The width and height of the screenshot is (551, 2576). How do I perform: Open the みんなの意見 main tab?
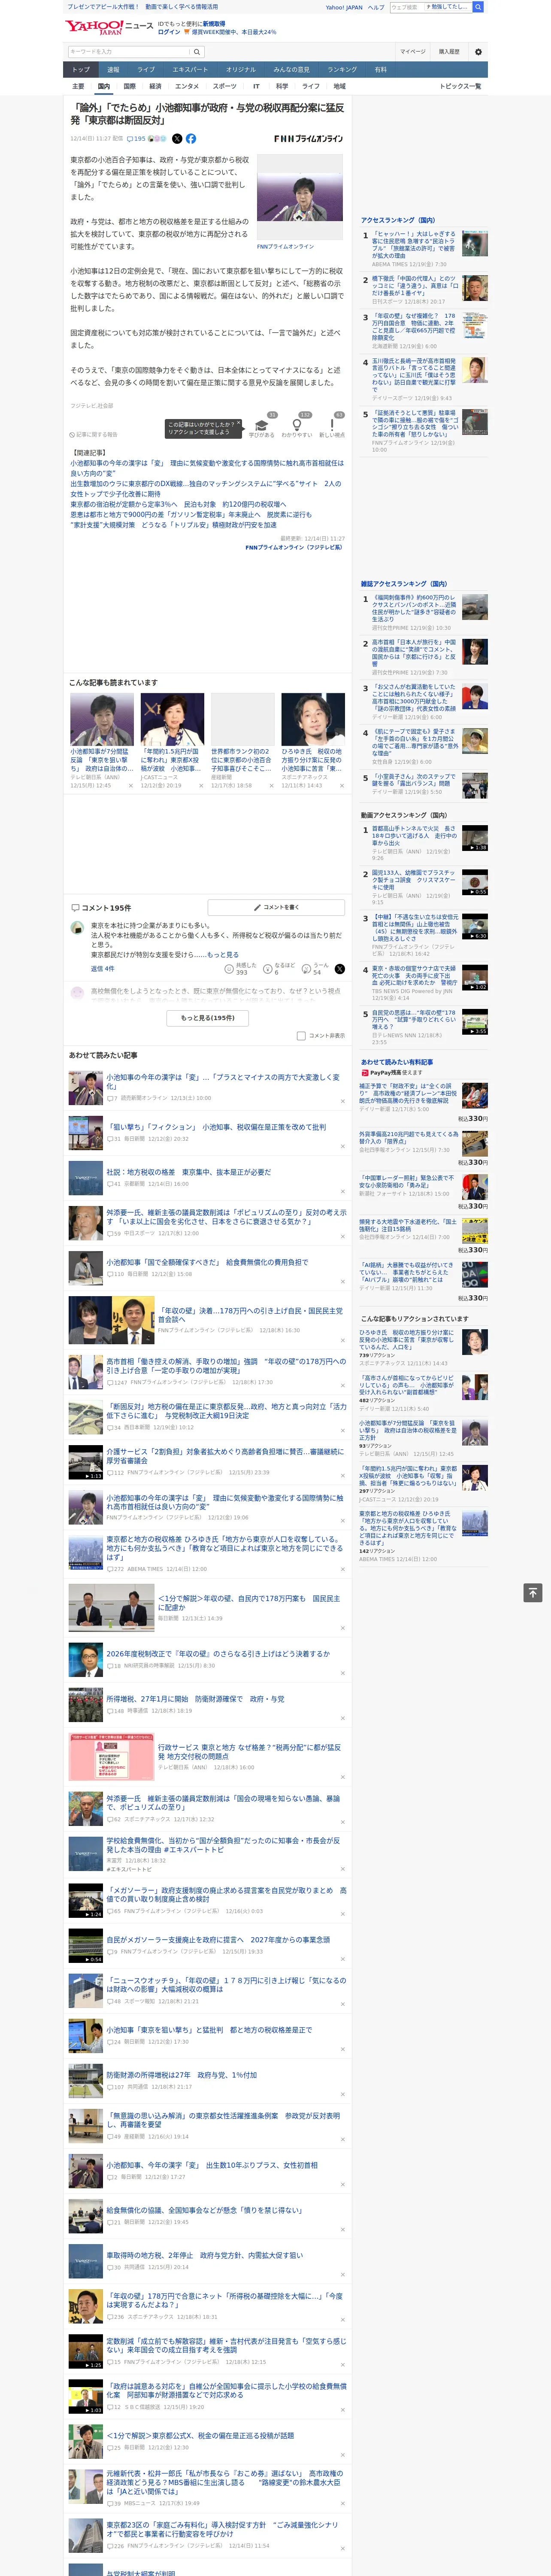pos(292,70)
